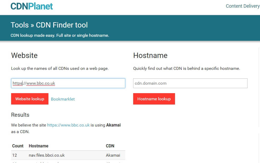Click Akamai in the first table row
260x163 pixels.
pos(113,155)
